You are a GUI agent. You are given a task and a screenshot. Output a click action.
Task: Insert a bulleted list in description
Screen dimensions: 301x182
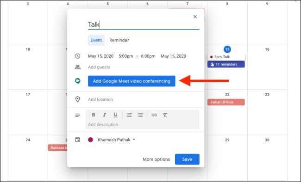click(x=140, y=115)
